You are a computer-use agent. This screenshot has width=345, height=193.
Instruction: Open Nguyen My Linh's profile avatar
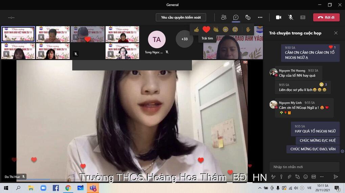pos(273,104)
